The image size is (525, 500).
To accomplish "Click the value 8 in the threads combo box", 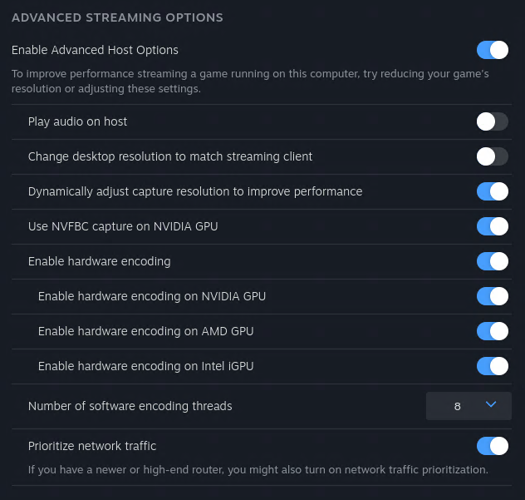I will 457,406.
